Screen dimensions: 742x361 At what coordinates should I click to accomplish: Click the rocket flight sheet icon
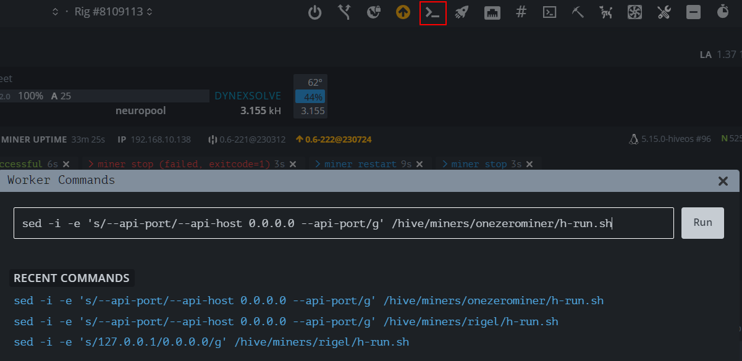pos(462,12)
